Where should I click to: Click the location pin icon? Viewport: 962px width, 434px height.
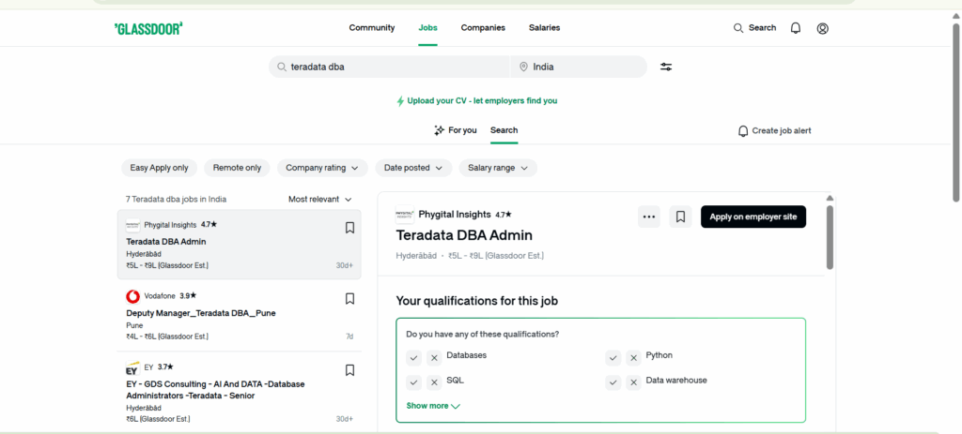[523, 67]
